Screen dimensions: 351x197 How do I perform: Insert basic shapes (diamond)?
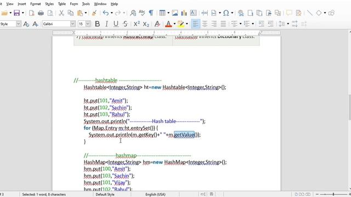click(319, 13)
